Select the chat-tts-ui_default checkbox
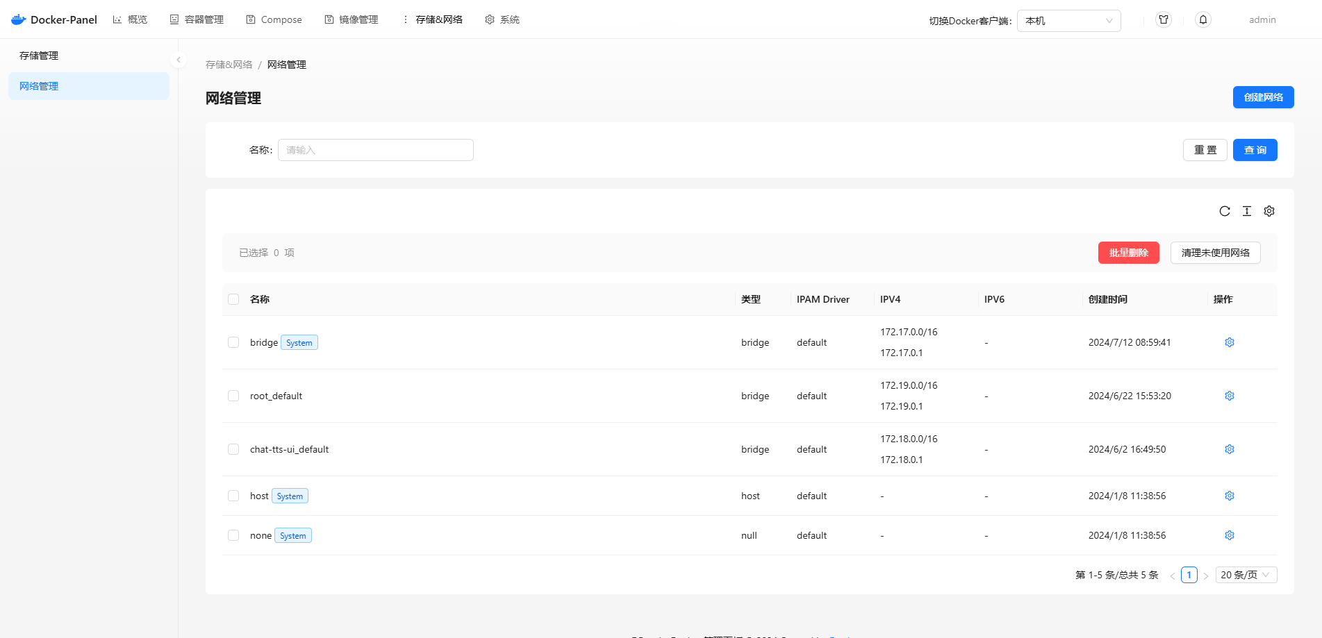The width and height of the screenshot is (1322, 638). (x=233, y=449)
